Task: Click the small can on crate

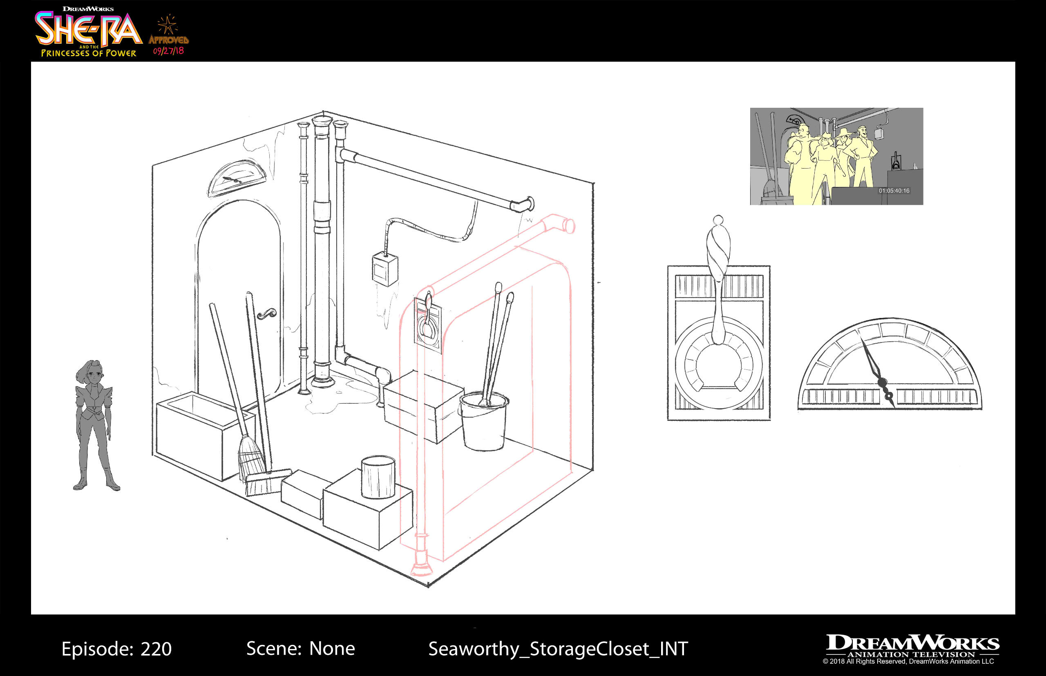Action: 378,477
